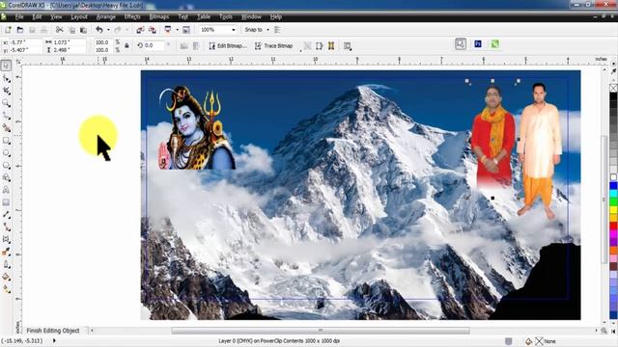This screenshot has width=618, height=347.
Task: Click the Open folder icon
Action: click(20, 30)
